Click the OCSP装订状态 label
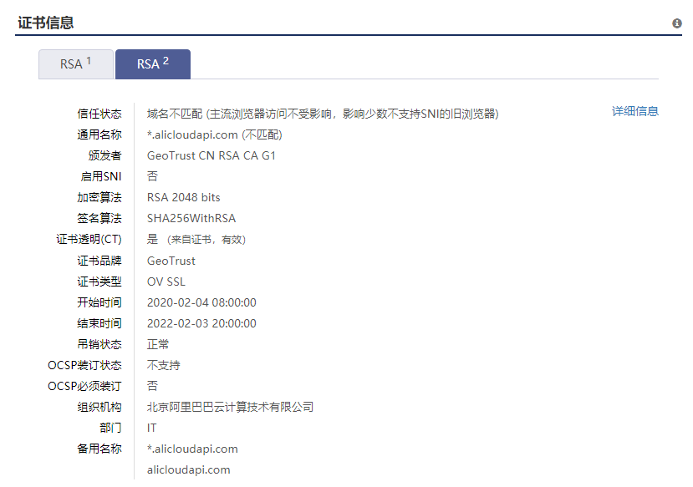Viewport: 693px width, 487px height. (84, 365)
